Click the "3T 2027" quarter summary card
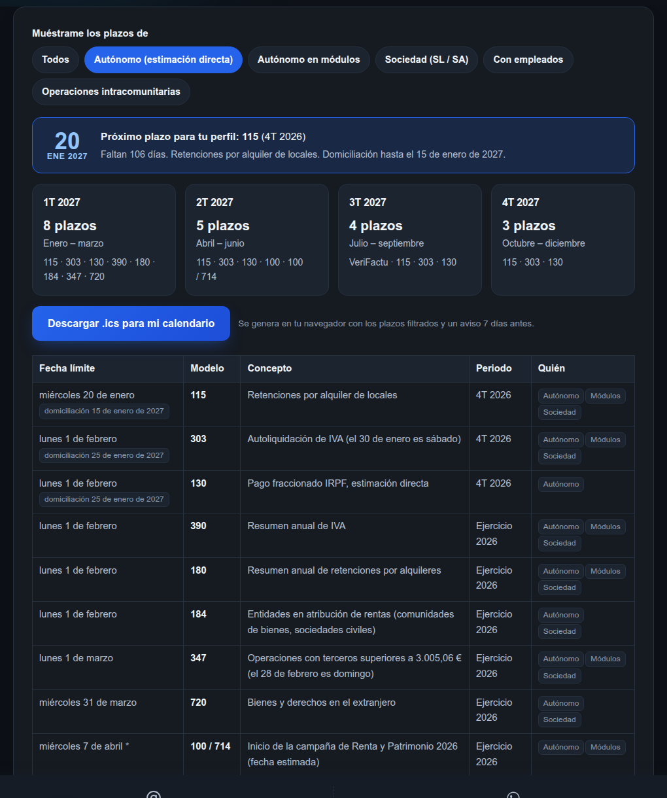The height and width of the screenshot is (798, 667). 410,239
